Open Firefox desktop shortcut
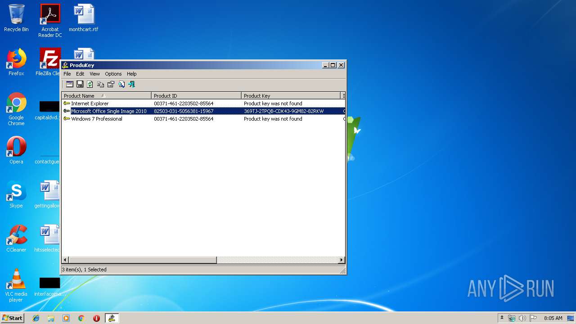Screen dimensions: 576x324 point(16,62)
